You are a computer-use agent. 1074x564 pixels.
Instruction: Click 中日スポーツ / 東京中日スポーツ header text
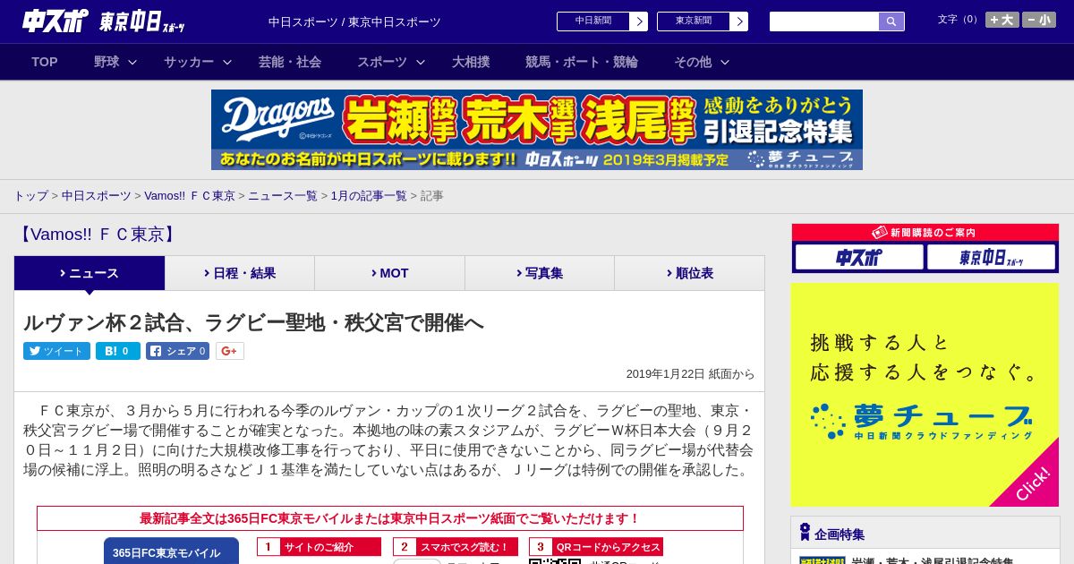(354, 21)
